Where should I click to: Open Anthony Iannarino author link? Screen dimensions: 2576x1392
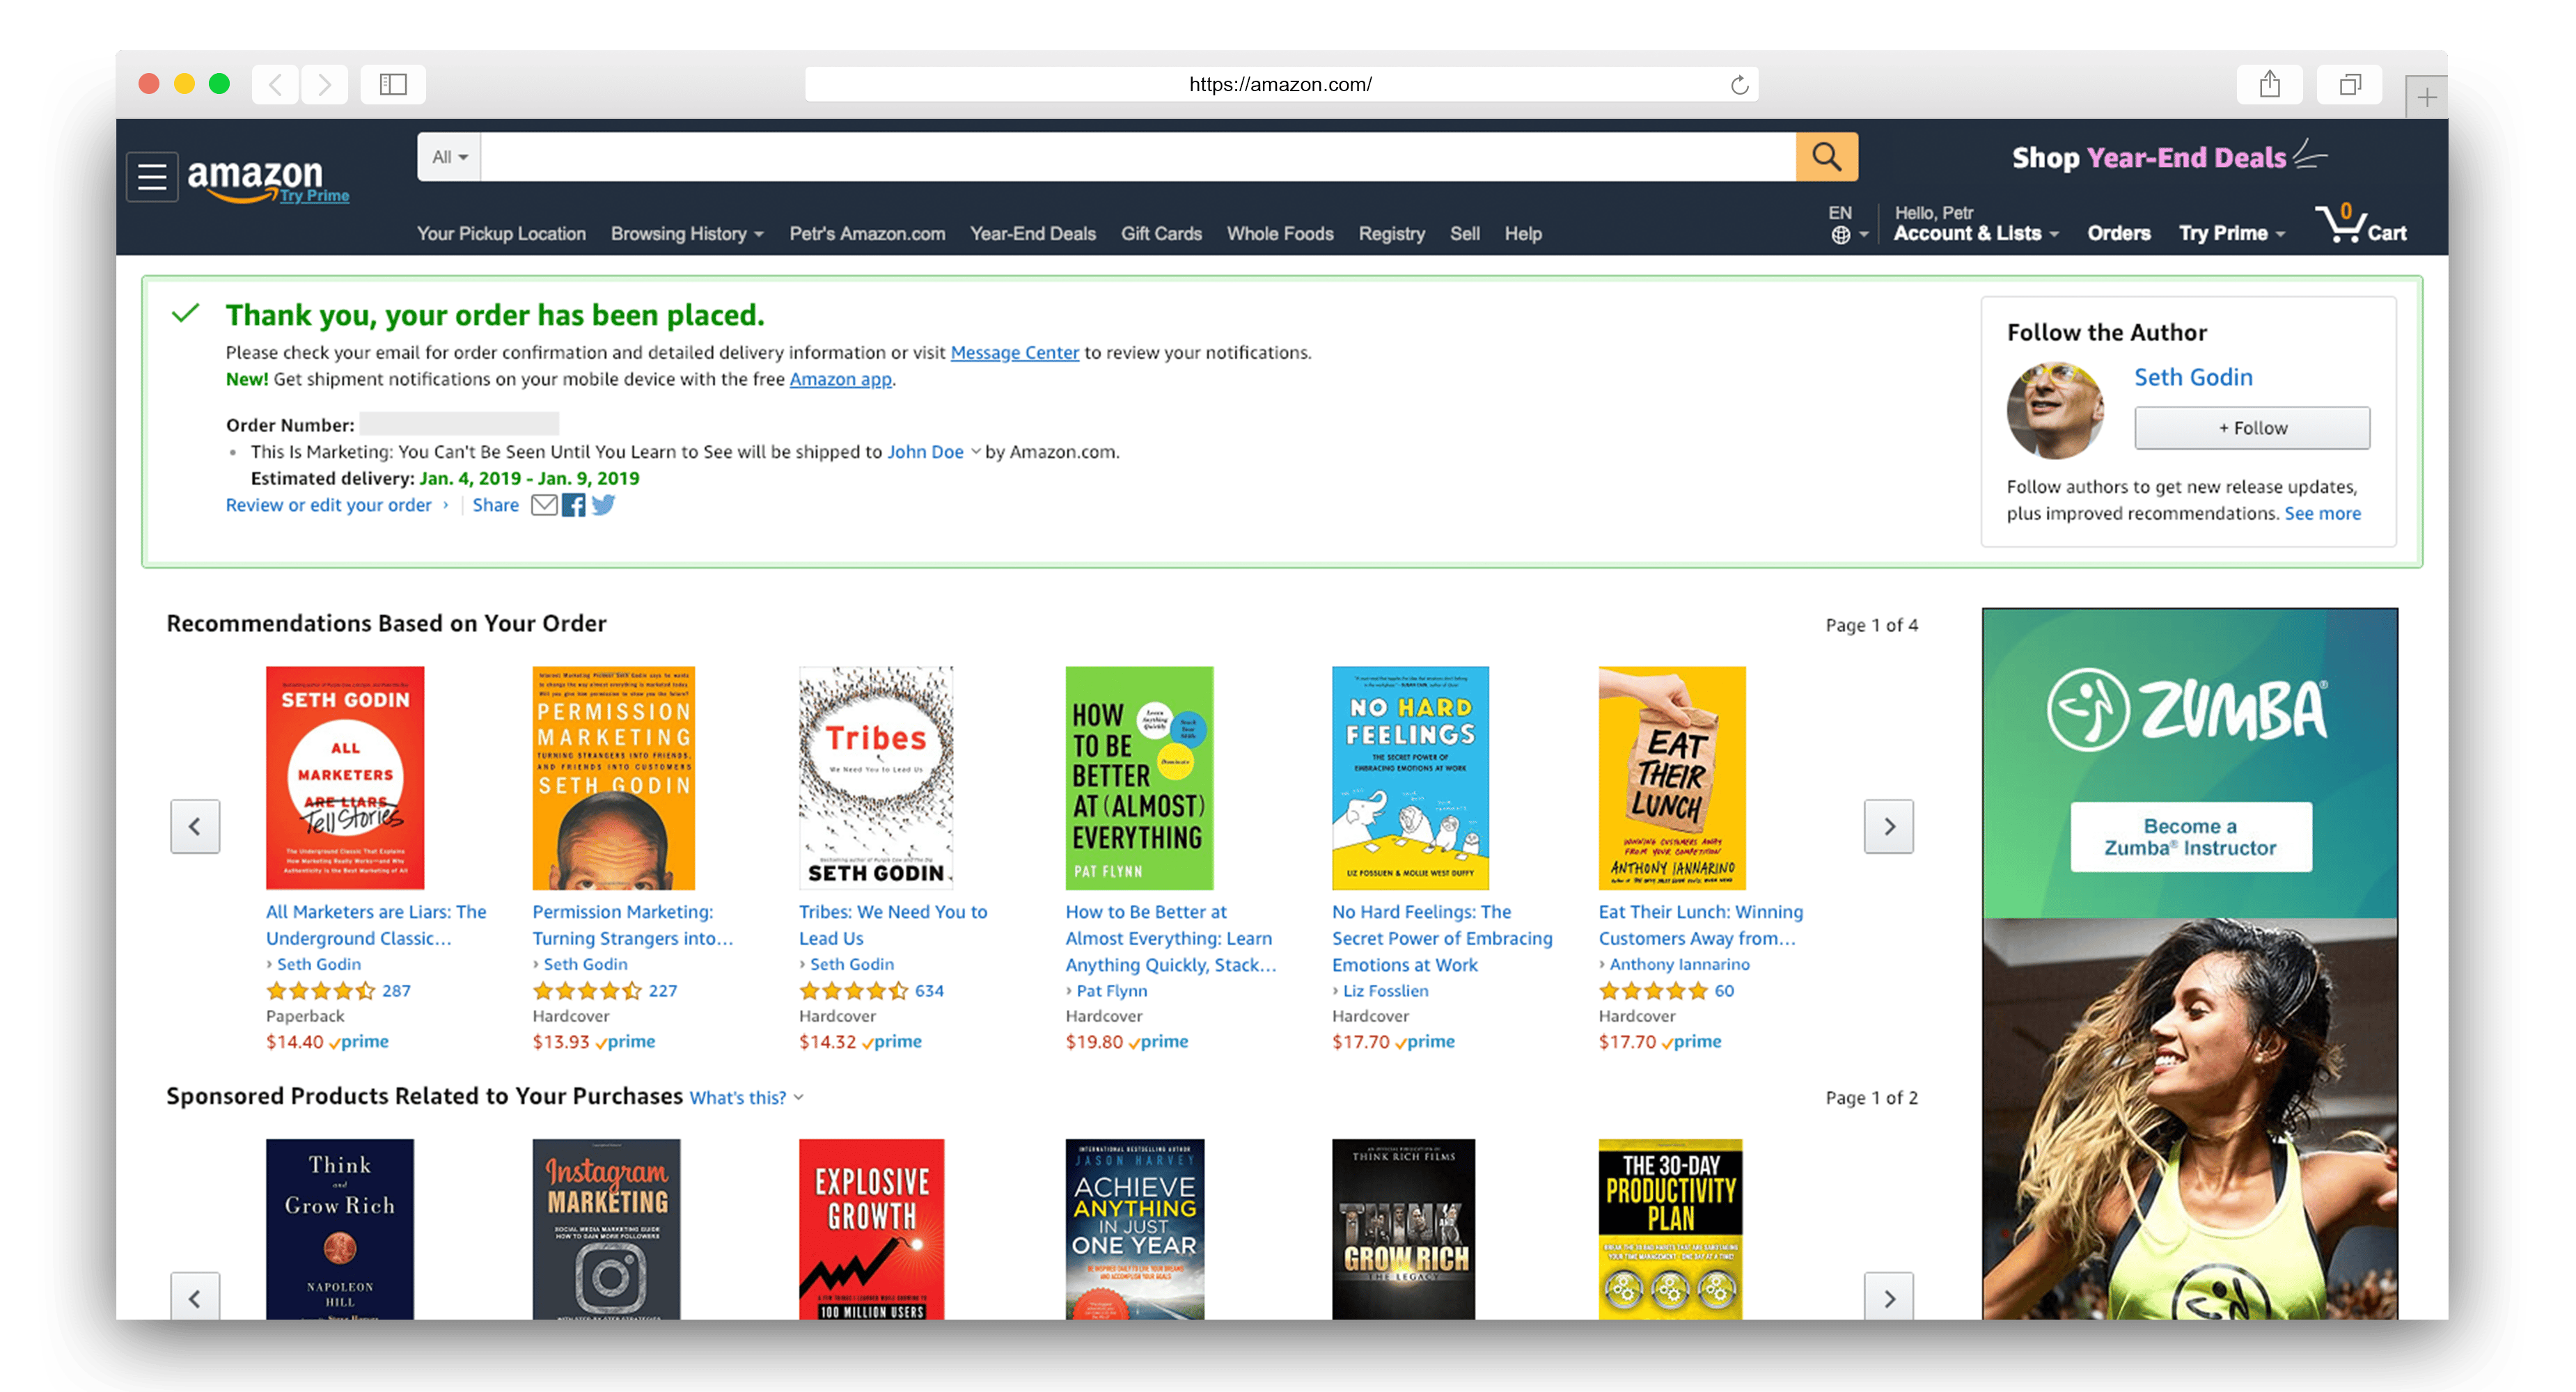(x=1679, y=965)
